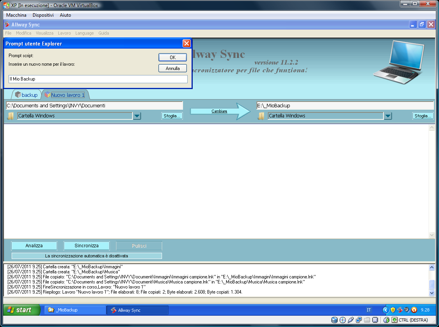This screenshot has height=327, width=439.
Task: Click VirtualBox optical disc status icon
Action: pyautogui.click(x=342, y=320)
